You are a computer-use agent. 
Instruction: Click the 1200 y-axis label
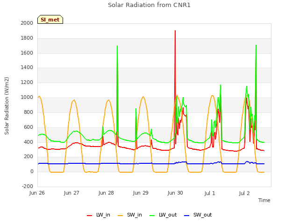tap(27, 83)
